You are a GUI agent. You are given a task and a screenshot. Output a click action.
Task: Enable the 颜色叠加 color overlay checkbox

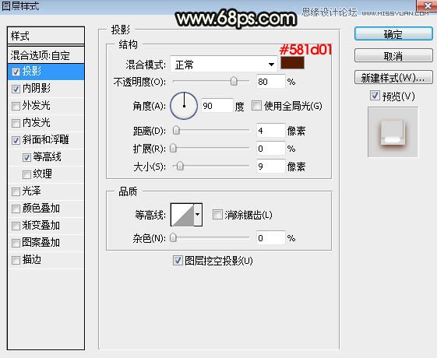tap(16, 209)
